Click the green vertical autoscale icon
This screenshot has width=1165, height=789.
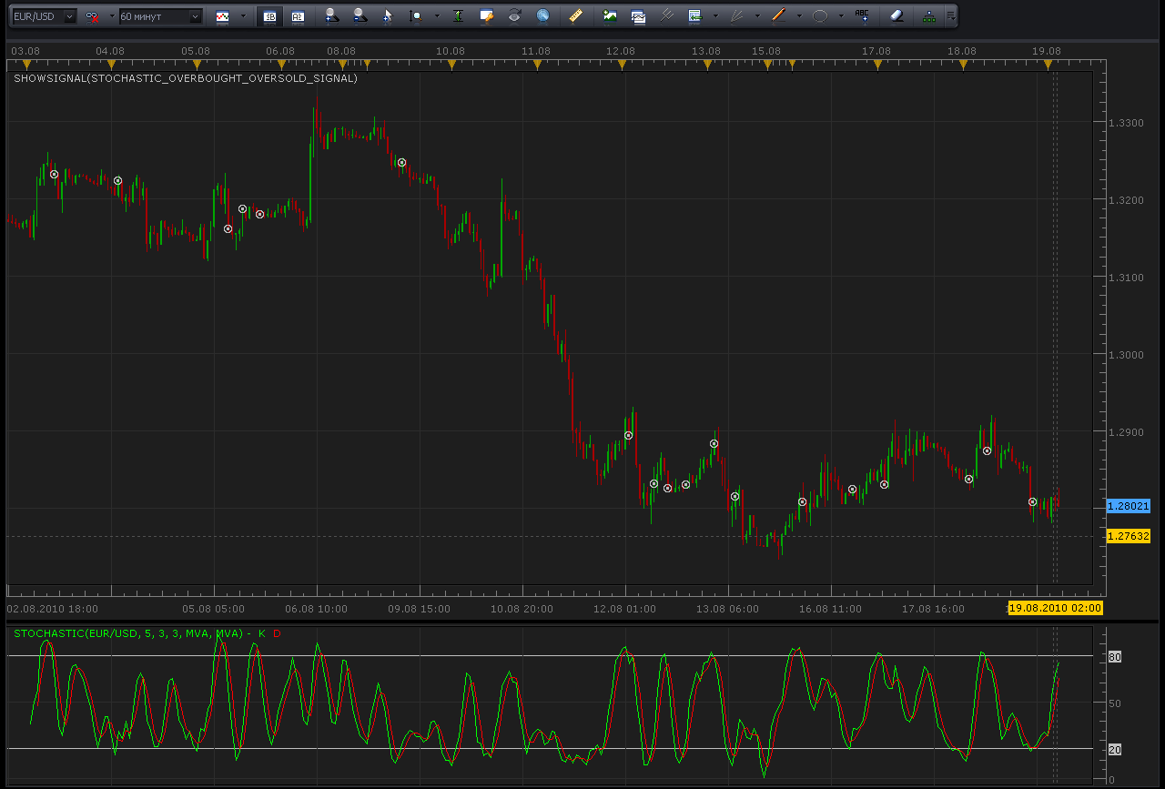point(458,16)
